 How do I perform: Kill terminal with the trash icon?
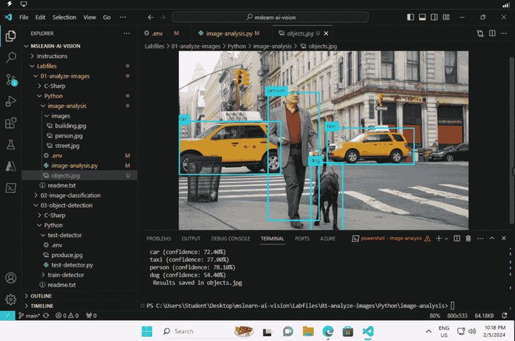click(x=468, y=238)
